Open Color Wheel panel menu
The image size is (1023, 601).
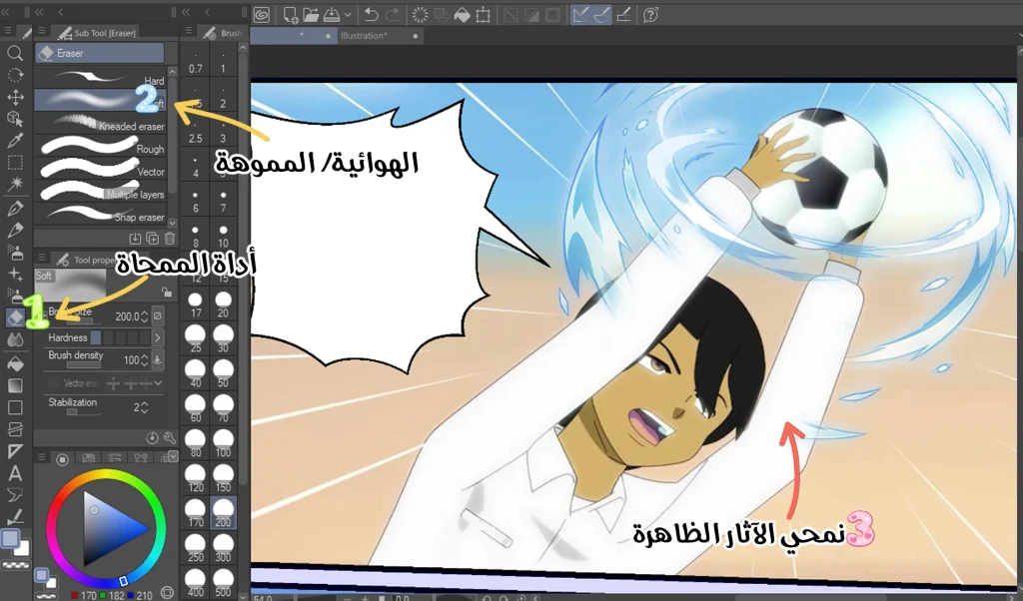click(40, 457)
